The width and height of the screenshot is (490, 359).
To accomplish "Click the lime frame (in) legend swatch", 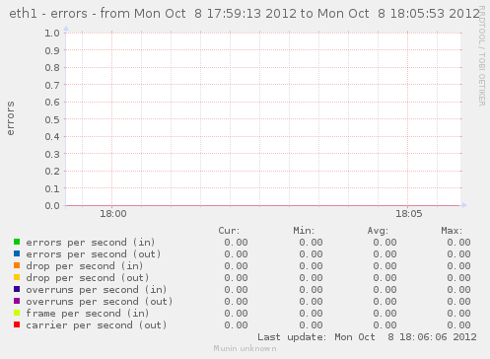I will point(17,313).
